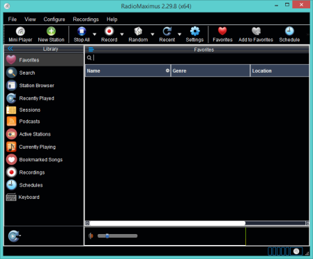The height and width of the screenshot is (259, 313).
Task: Select Sessions in the Library sidebar
Action: tap(44, 110)
